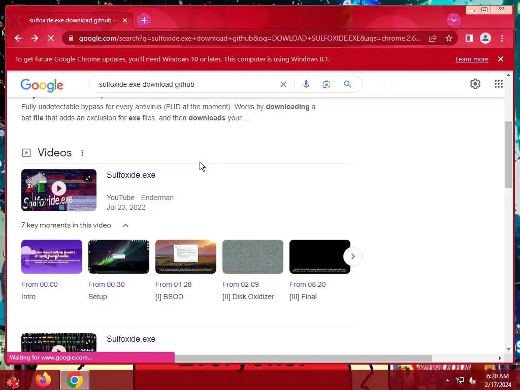Screen dimensions: 520x390
Task: Go forward in browser history
Action: (x=35, y=38)
